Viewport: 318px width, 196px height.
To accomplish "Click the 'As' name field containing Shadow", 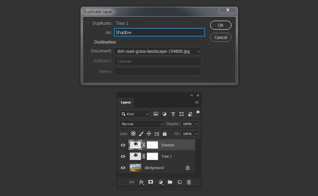I will tap(159, 33).
